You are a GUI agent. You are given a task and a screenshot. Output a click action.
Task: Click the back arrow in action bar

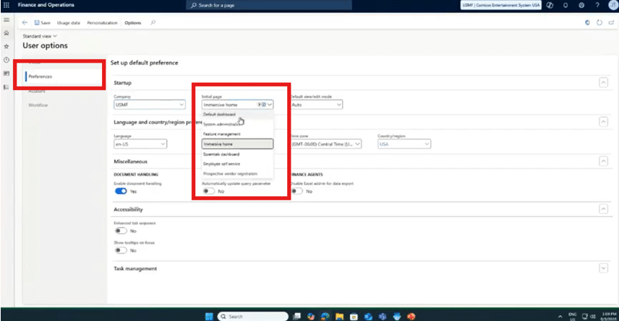pos(25,22)
